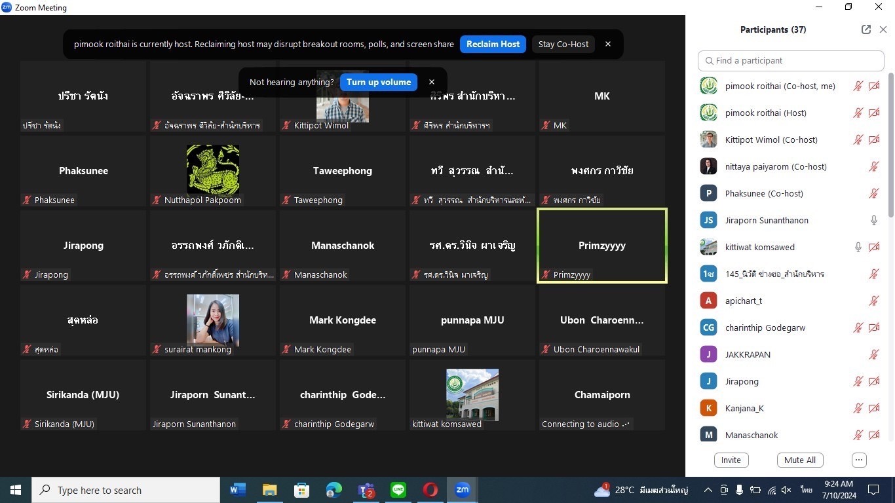Toggle kittiwat komsawed's microphone icon in list
The height and width of the screenshot is (503, 895).
(858, 247)
